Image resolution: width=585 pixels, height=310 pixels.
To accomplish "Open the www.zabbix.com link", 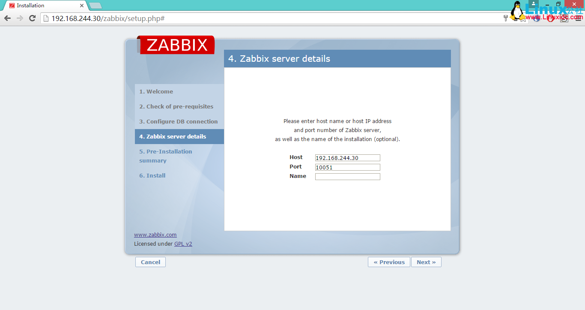I will 155,235.
